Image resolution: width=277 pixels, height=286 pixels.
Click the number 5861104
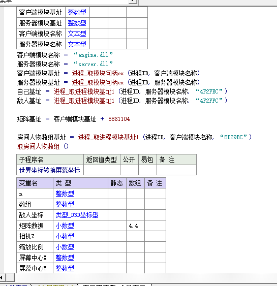tap(119, 119)
